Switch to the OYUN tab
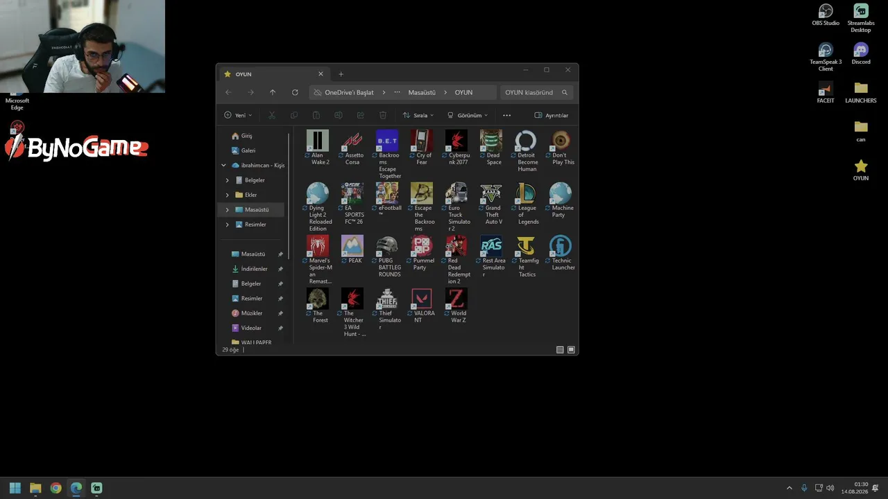Image resolution: width=888 pixels, height=499 pixels. pos(273,74)
